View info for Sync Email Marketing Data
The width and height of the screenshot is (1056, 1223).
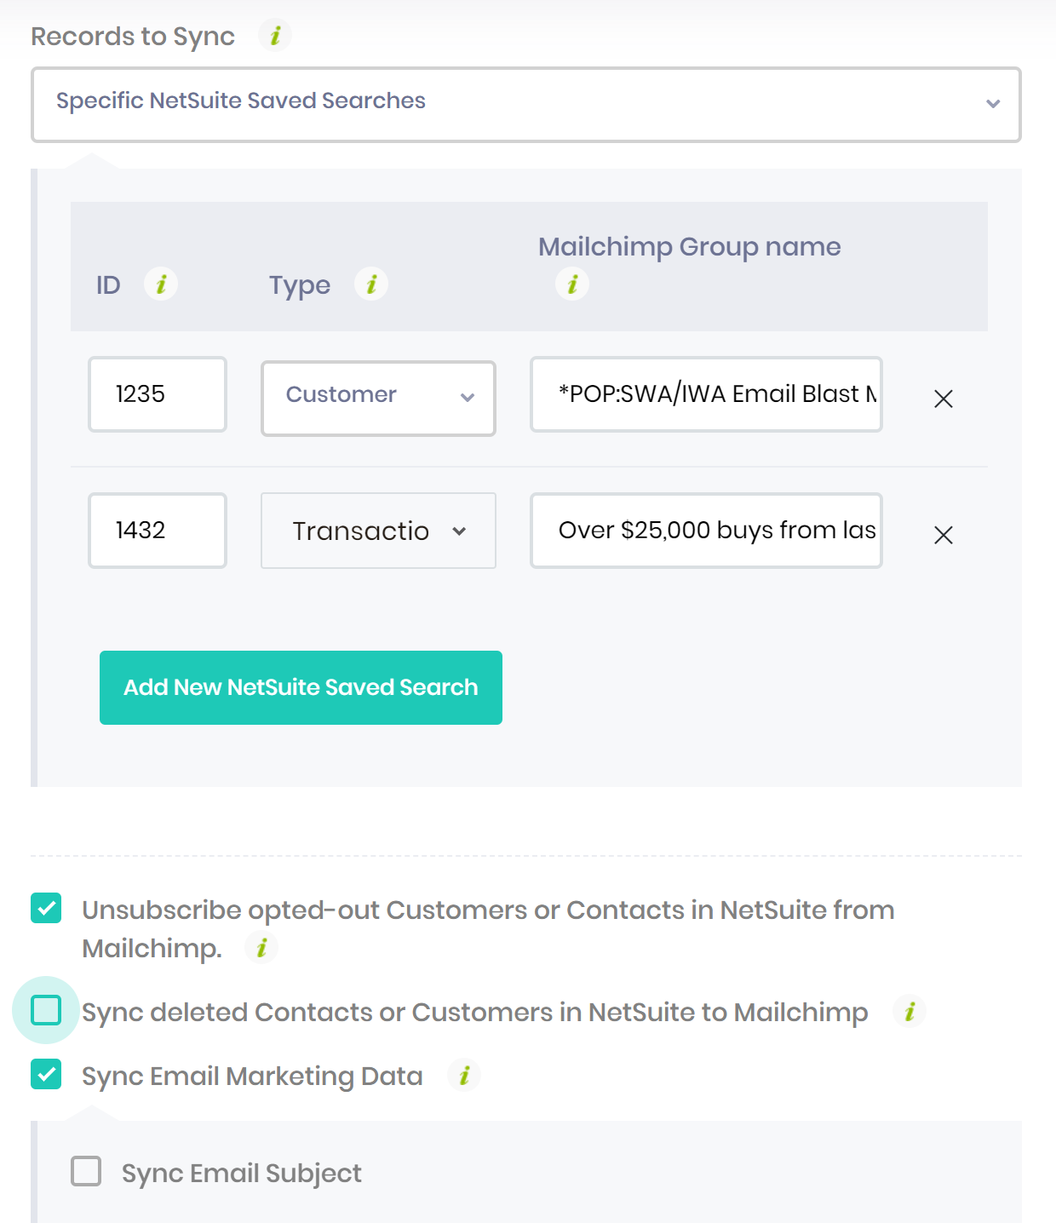point(464,1075)
